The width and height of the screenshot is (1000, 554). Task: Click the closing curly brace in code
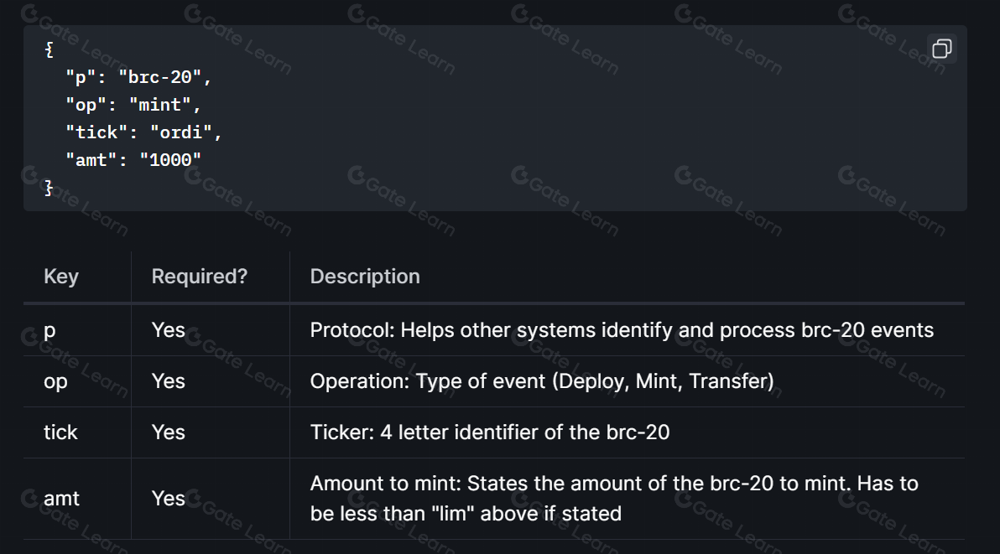click(49, 187)
